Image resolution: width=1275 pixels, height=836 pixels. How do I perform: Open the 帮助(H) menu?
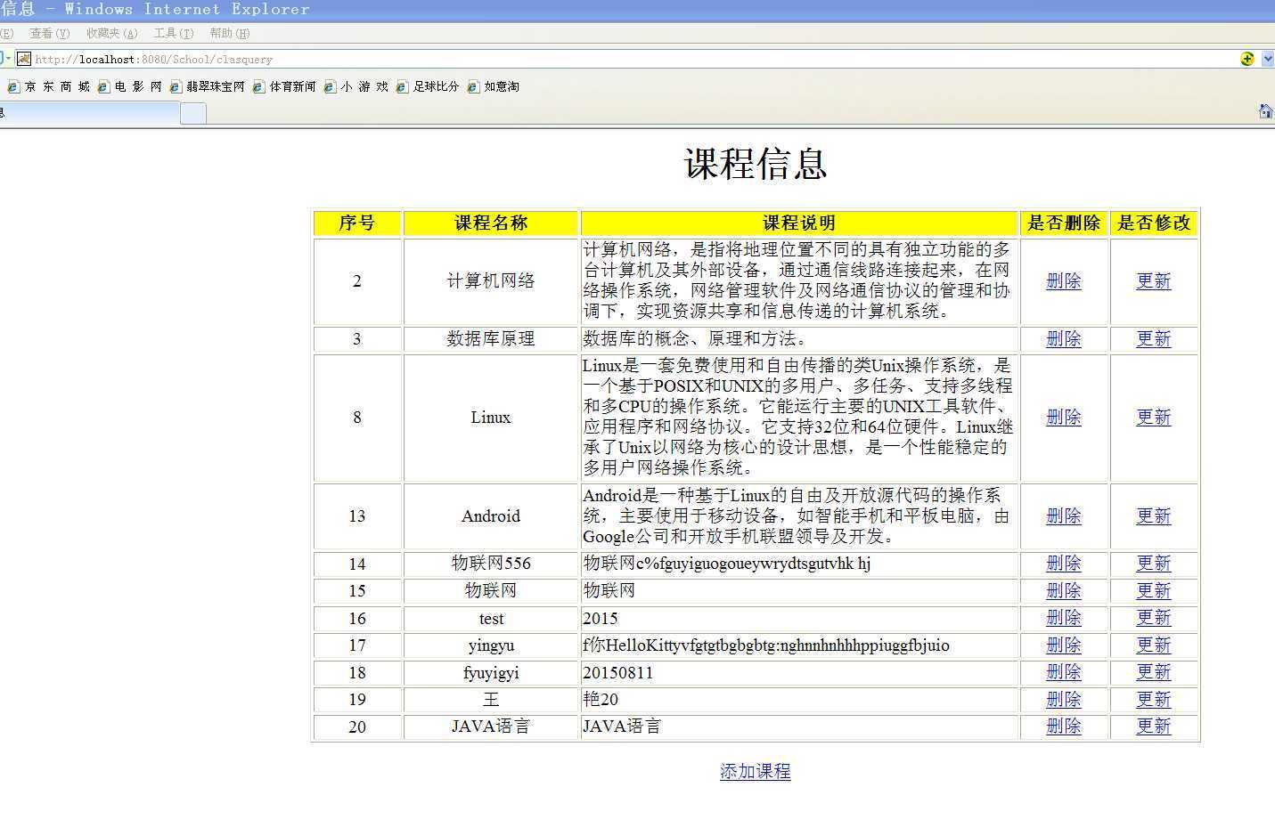click(x=230, y=33)
